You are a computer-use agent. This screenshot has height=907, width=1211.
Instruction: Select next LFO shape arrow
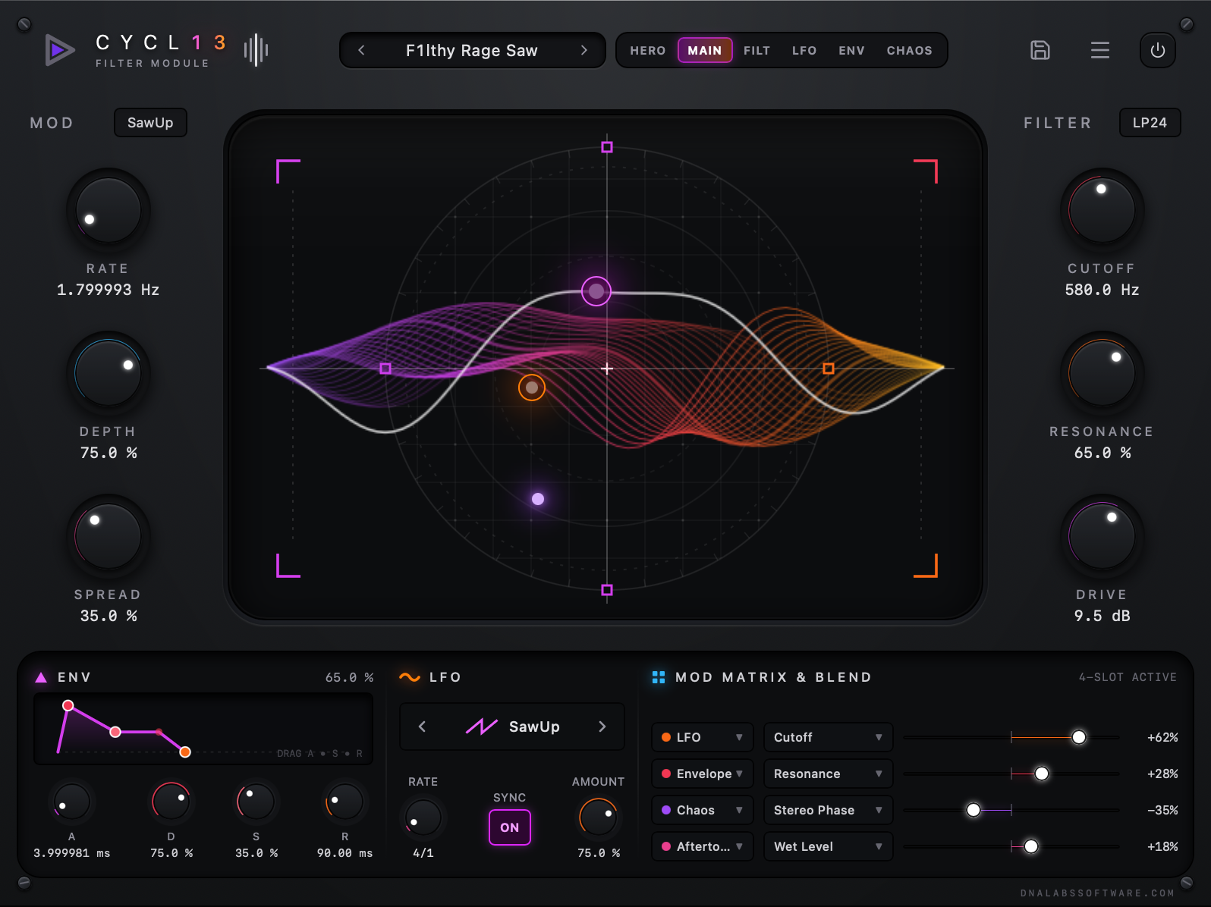tap(602, 727)
